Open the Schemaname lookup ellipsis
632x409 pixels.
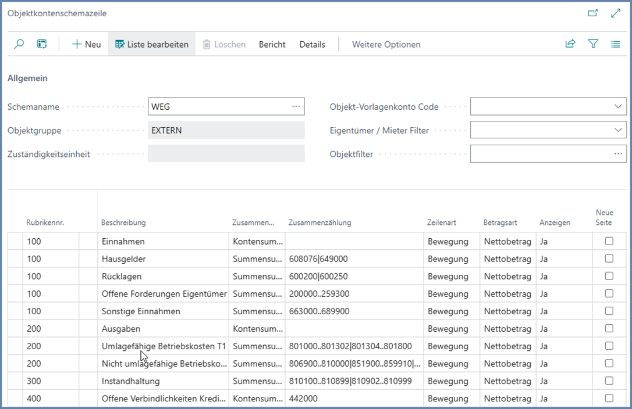point(296,107)
